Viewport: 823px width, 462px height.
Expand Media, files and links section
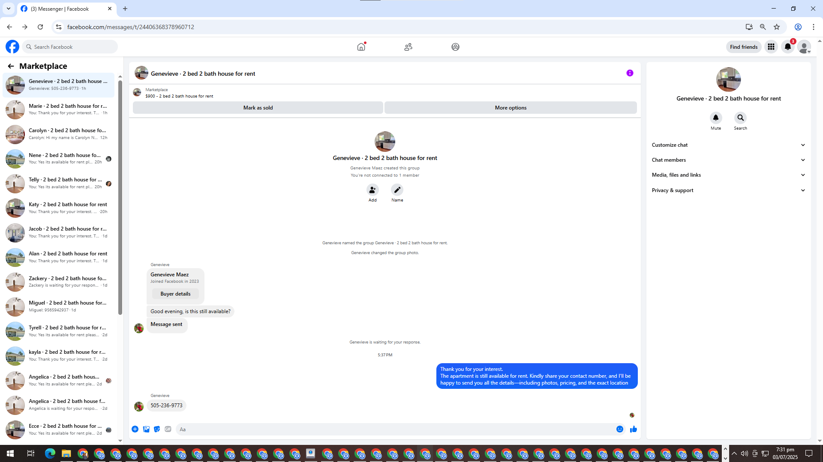click(728, 175)
